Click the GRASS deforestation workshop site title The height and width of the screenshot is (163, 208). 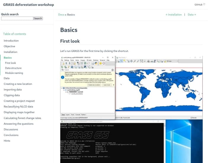tap(28, 5)
